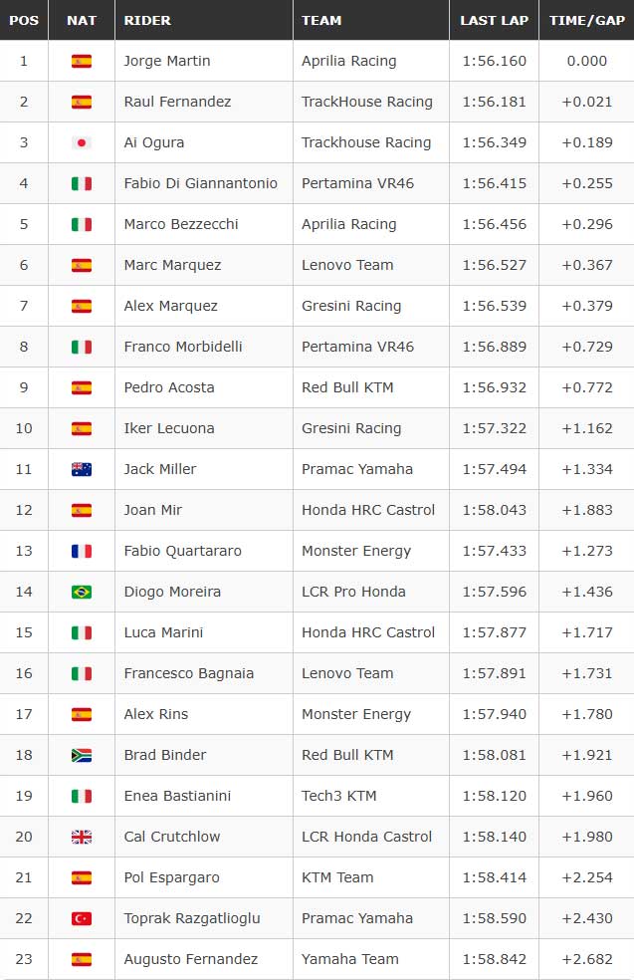This screenshot has height=980, width=634.
Task: Click the Spanish flag beside Jorge Martin
Action: coord(82,62)
